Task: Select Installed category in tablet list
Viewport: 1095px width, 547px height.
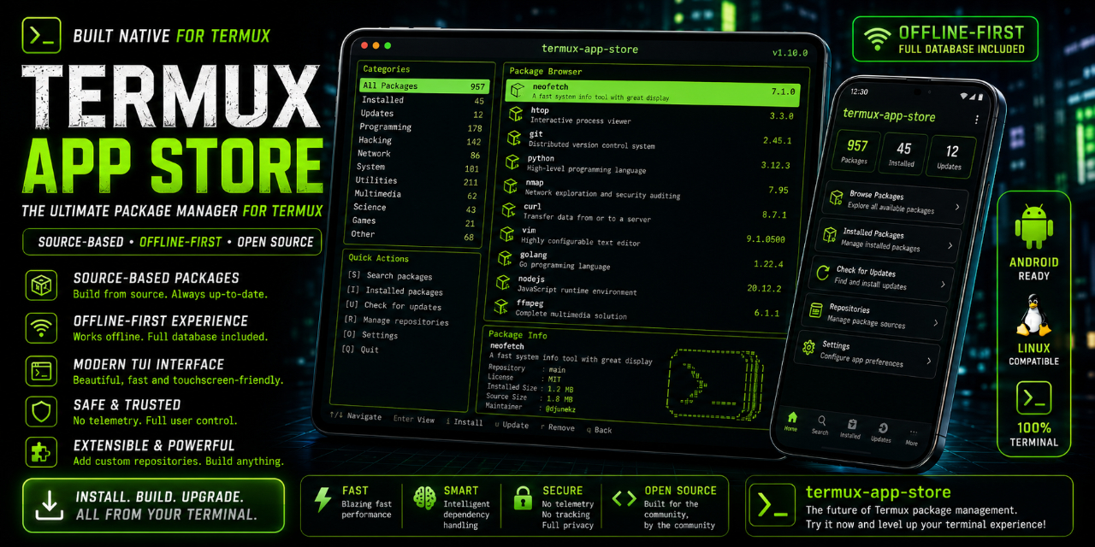Action: 423,100
